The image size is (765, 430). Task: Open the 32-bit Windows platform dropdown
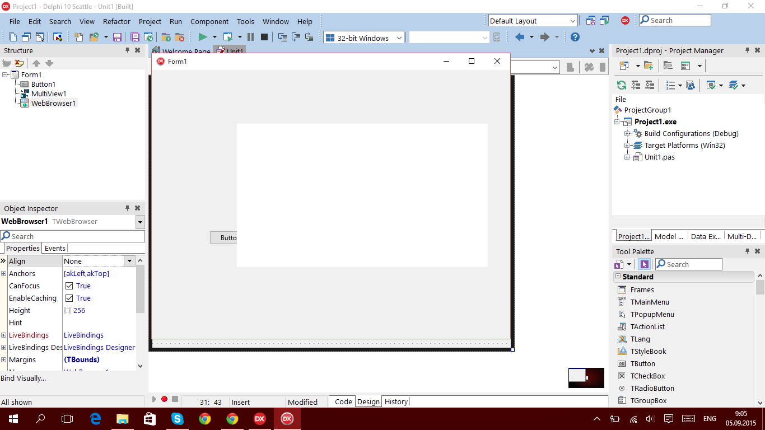pyautogui.click(x=399, y=38)
